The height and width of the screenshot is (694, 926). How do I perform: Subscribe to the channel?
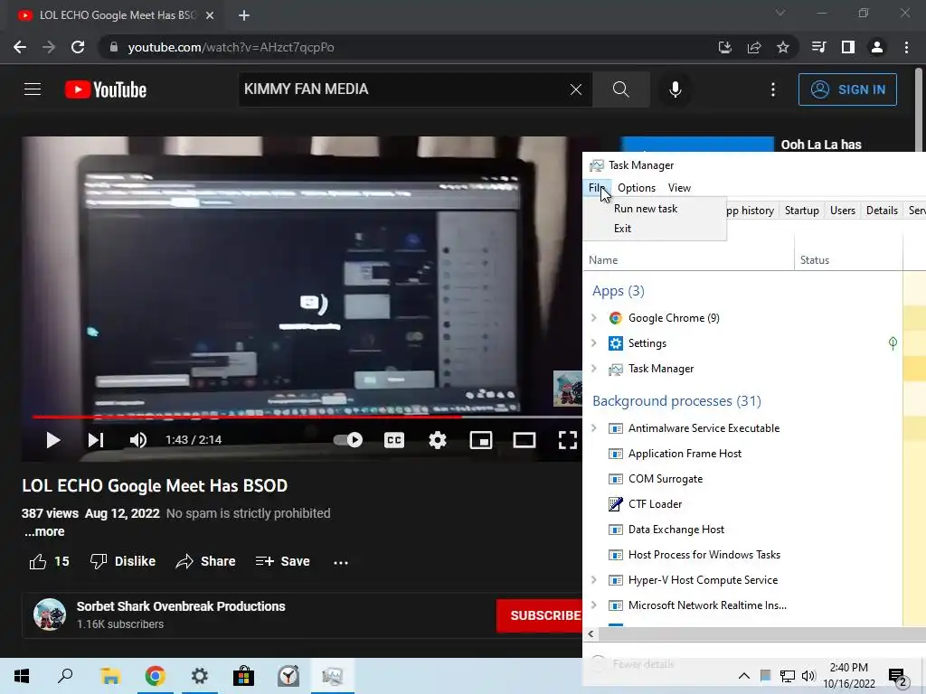(539, 615)
